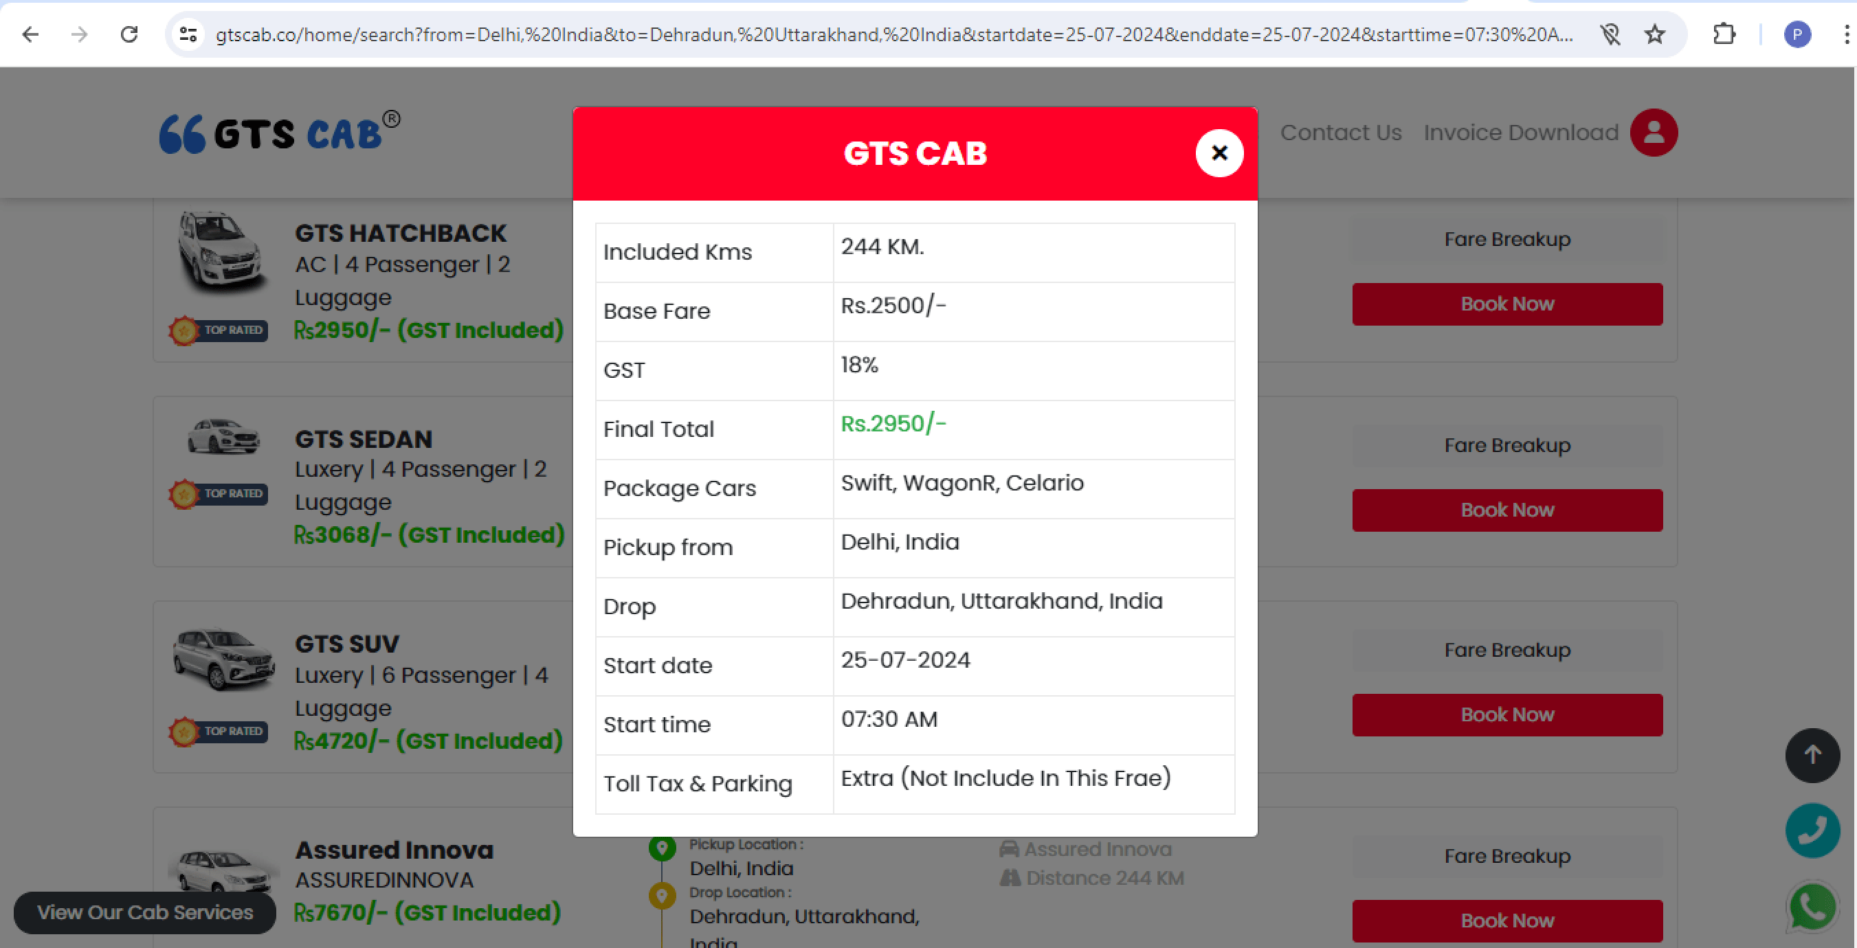This screenshot has height=948, width=1857.
Task: Close the GTS CAB fare popup
Action: point(1219,153)
